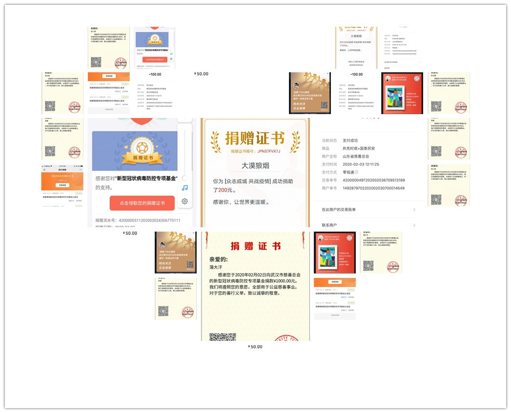Click the round seal on the top-right yellow receipt
The height and width of the screenshot is (413, 511).
(x=460, y=107)
